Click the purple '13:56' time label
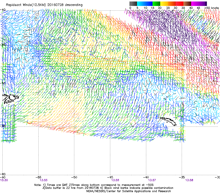 coord(115,180)
